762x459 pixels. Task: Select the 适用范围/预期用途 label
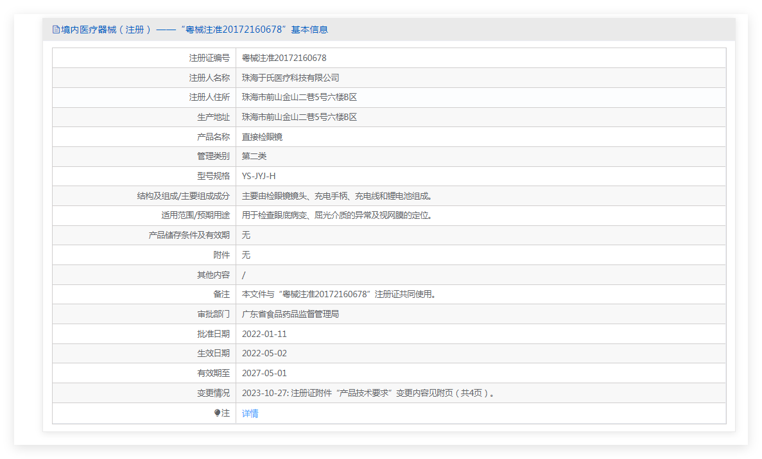click(195, 215)
